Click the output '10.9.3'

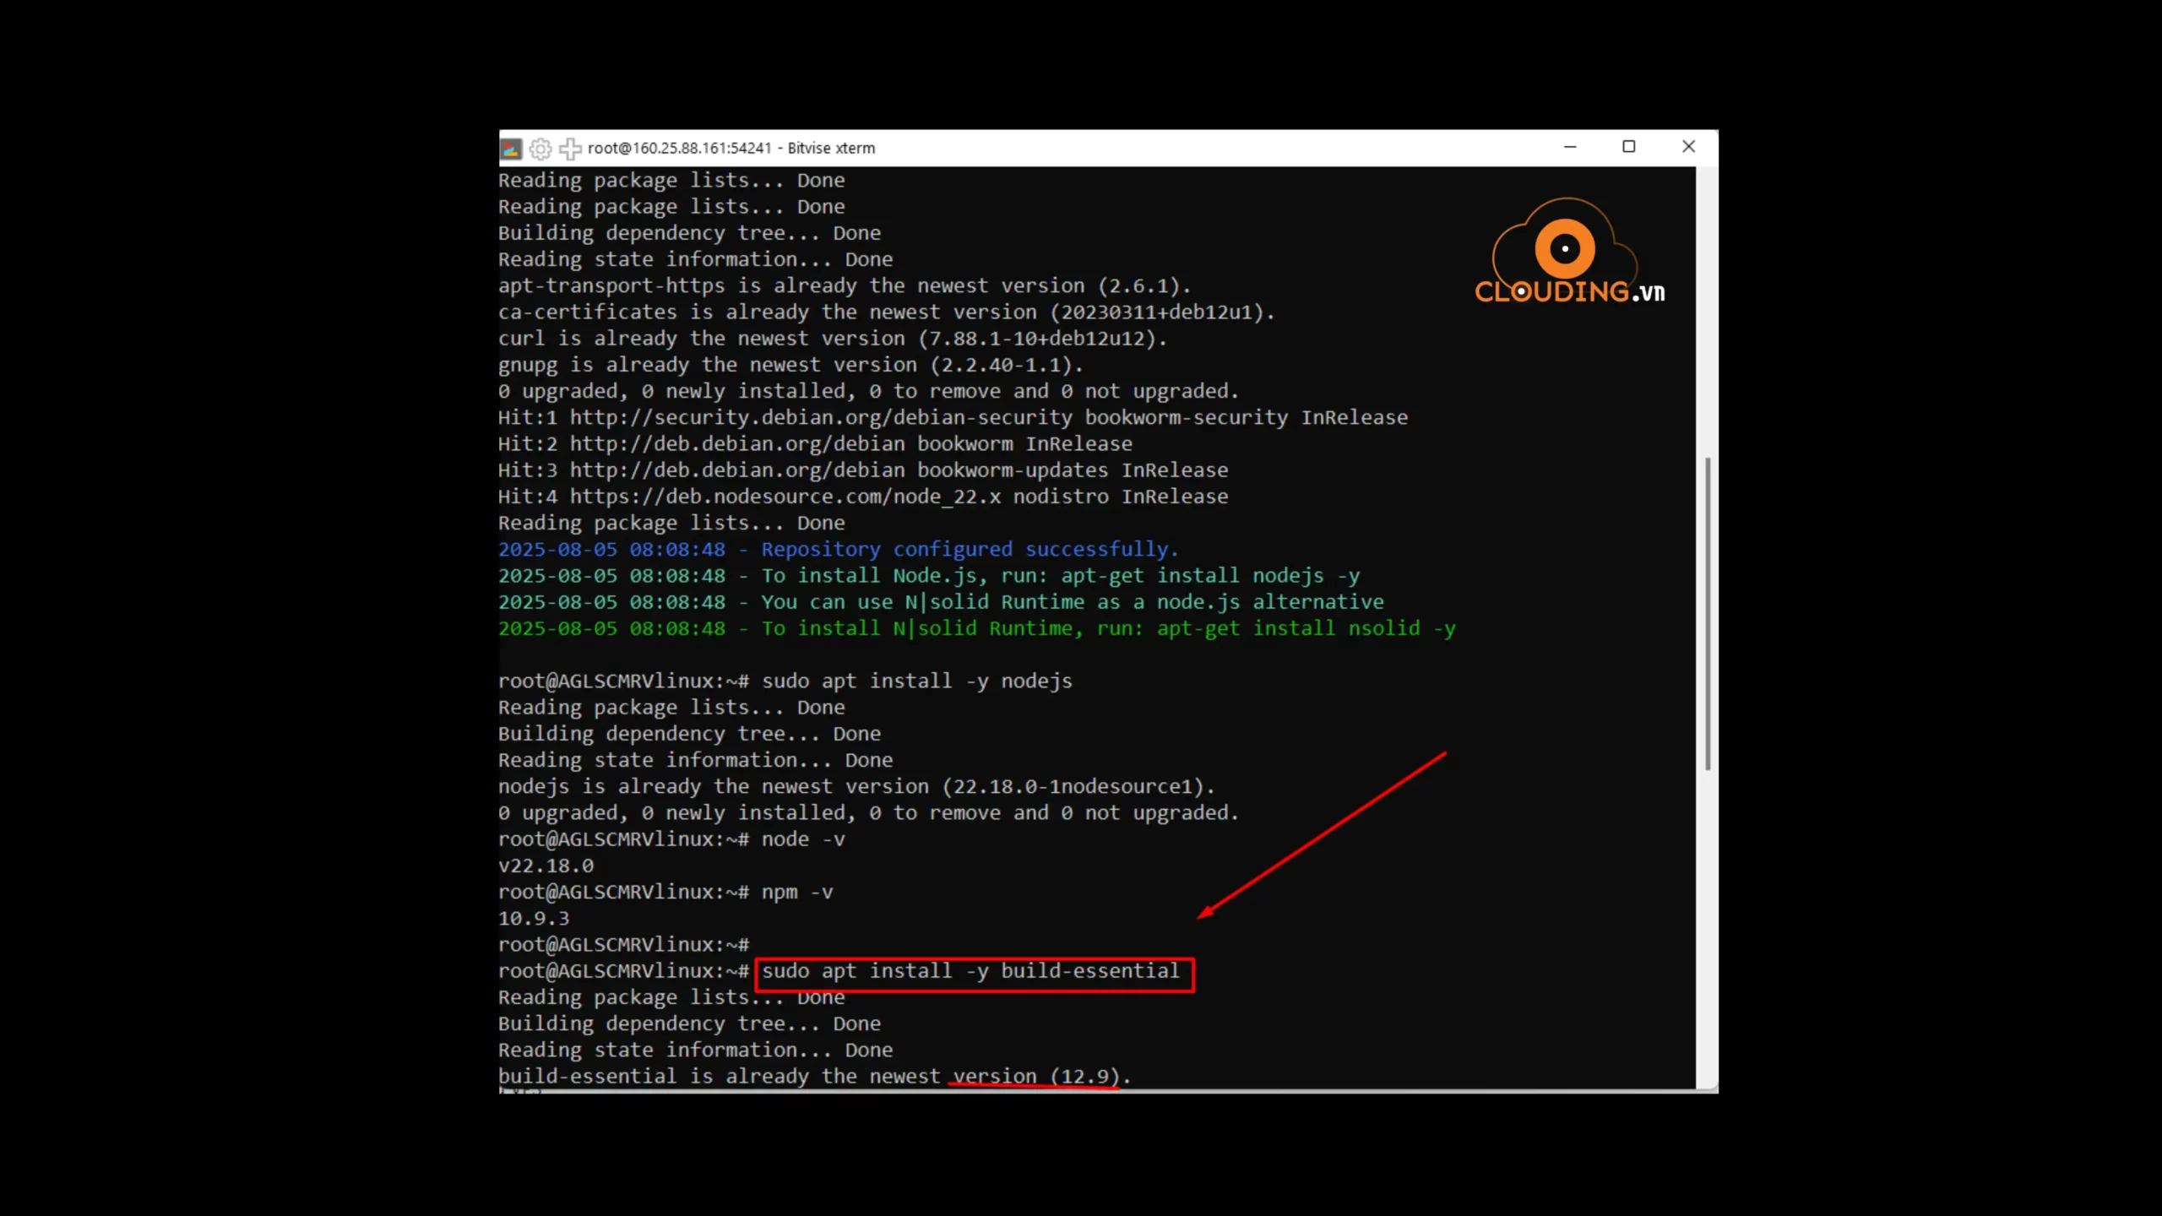click(x=534, y=918)
